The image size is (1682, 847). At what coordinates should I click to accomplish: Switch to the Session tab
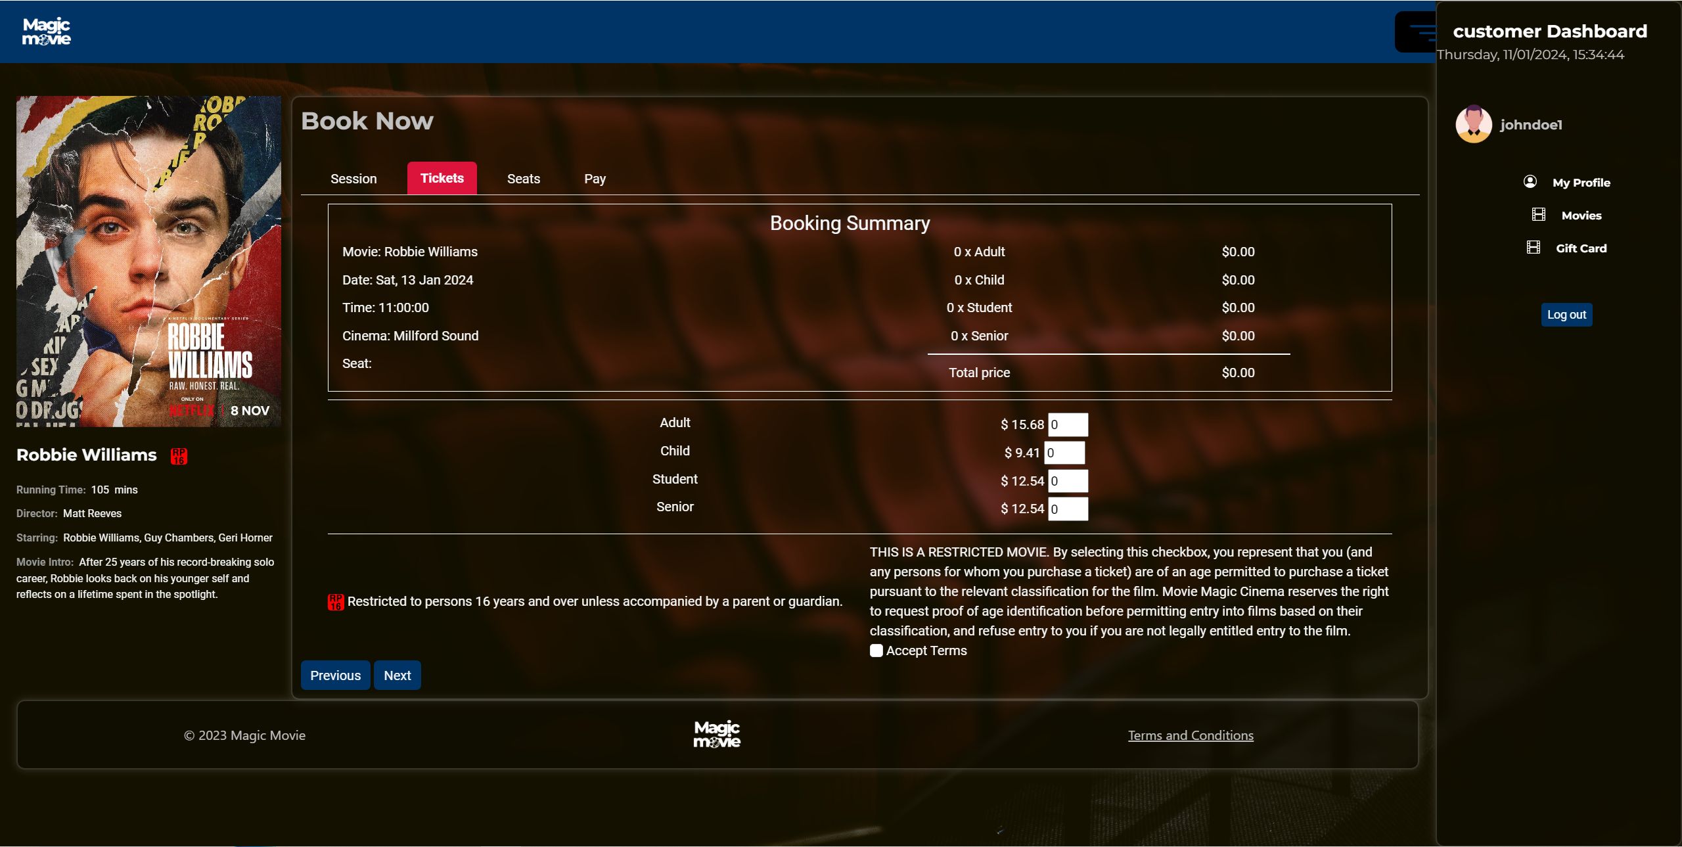click(x=353, y=179)
